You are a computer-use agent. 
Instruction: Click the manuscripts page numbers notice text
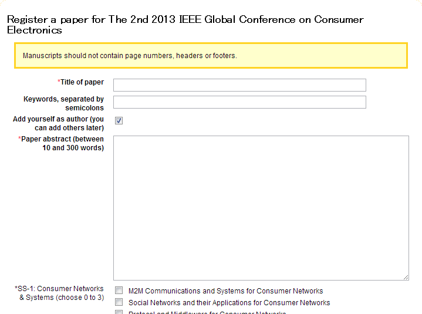coord(130,56)
